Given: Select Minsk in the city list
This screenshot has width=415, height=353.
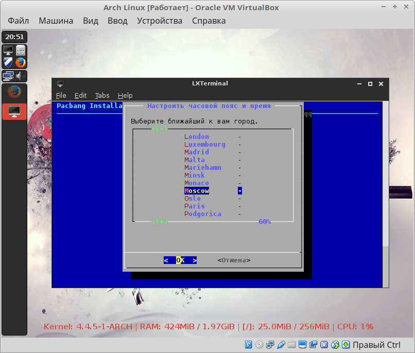Looking at the screenshot, I should click(195, 175).
